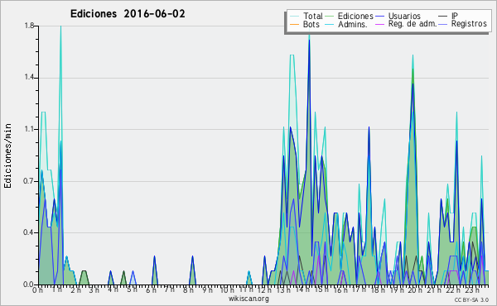
Task: Click the 23 h label on x-axis
Action: pyautogui.click(x=471, y=290)
